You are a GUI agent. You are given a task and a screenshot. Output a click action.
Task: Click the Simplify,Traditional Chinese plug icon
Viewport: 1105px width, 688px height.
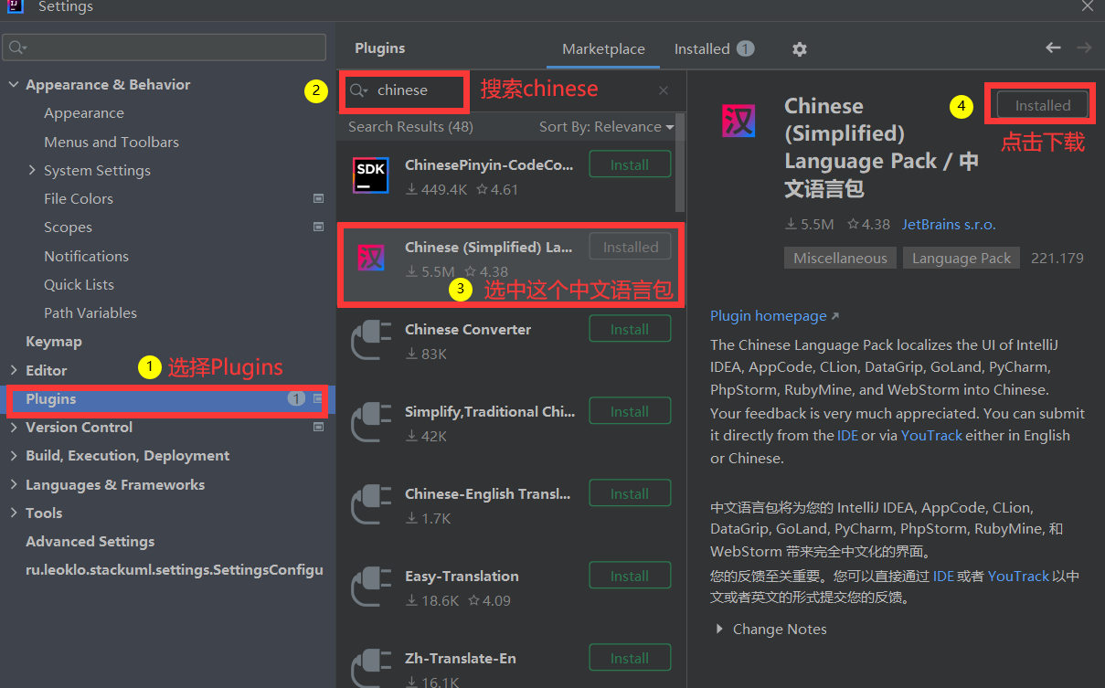pos(370,422)
